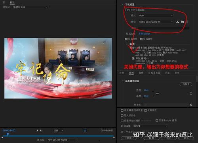Click the output name 序列 02.mp4 link
This screenshot has height=143, width=198.
tap(144, 34)
